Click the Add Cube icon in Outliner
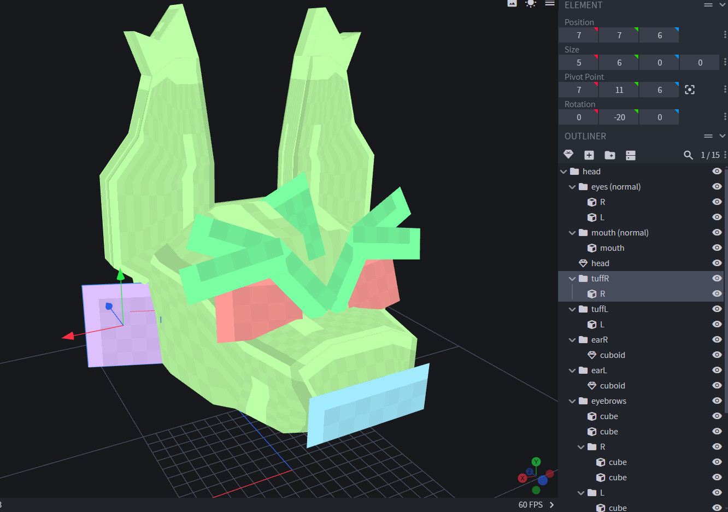 point(589,155)
